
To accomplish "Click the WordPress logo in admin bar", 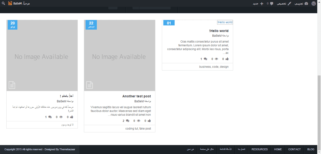I will 314,3.
